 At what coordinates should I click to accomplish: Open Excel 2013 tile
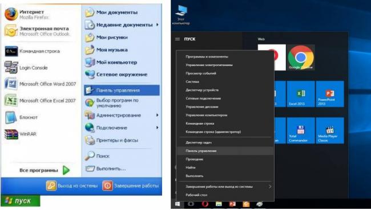(x=301, y=94)
